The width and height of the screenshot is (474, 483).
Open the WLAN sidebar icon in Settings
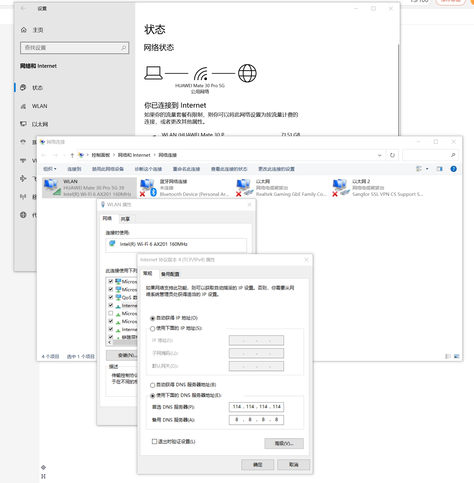23,106
